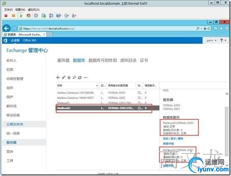Open 统一消息 in left navigation
231x176 pixels.
pyautogui.click(x=13, y=133)
